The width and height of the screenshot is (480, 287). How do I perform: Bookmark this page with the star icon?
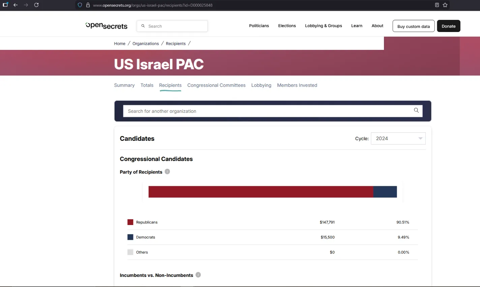[445, 5]
